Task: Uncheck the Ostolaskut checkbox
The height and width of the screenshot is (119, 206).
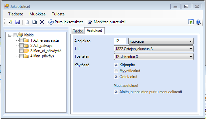Action: click(116, 77)
